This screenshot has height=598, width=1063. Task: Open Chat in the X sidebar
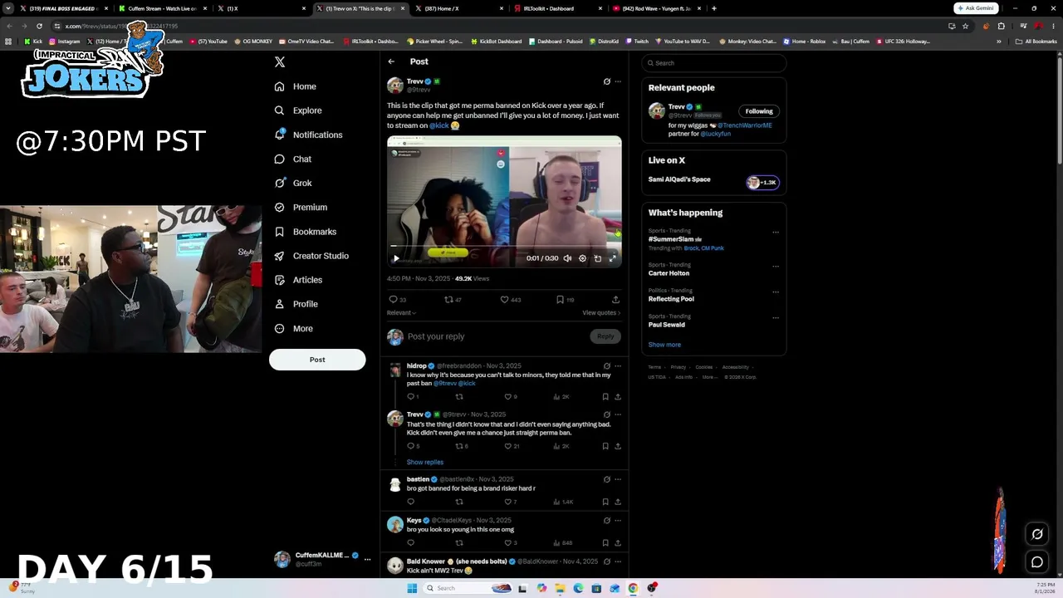(x=292, y=159)
